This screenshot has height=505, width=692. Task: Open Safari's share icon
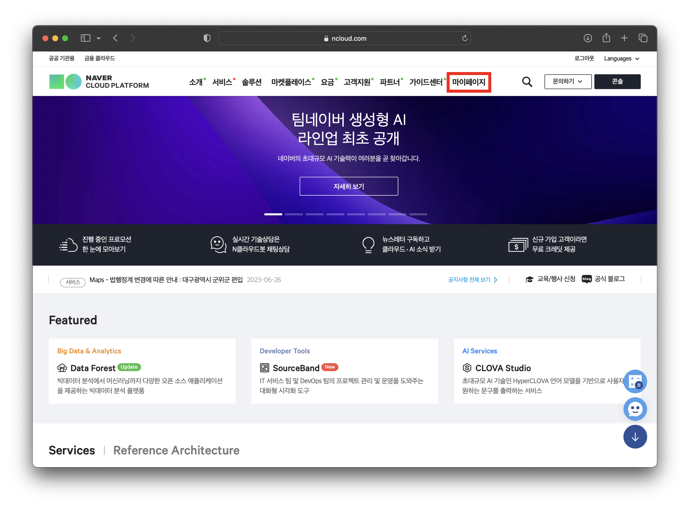pos(606,38)
